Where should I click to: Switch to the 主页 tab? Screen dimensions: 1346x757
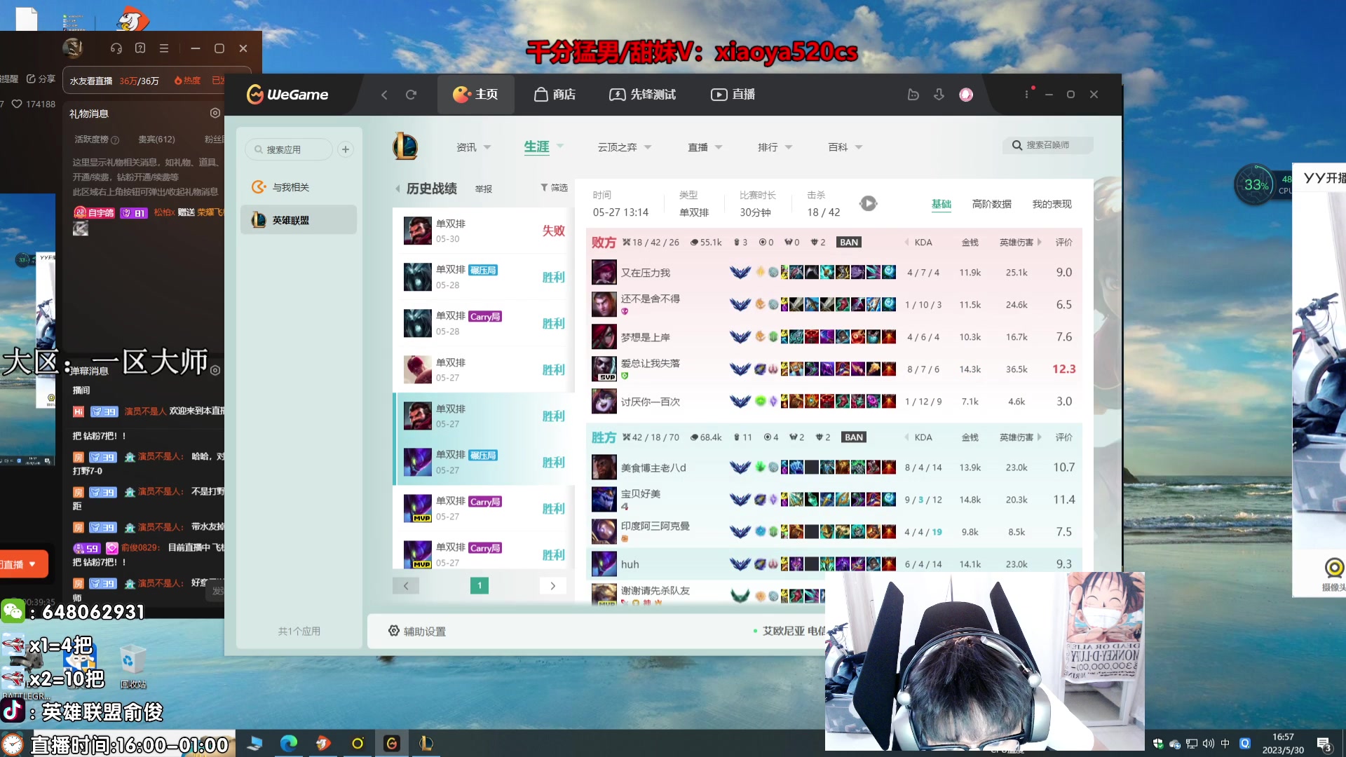[x=475, y=94]
